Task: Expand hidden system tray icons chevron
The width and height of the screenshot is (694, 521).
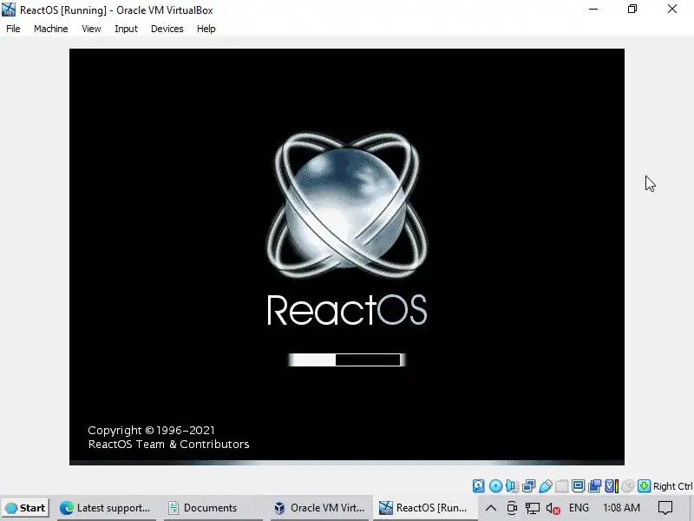Action: (x=491, y=508)
